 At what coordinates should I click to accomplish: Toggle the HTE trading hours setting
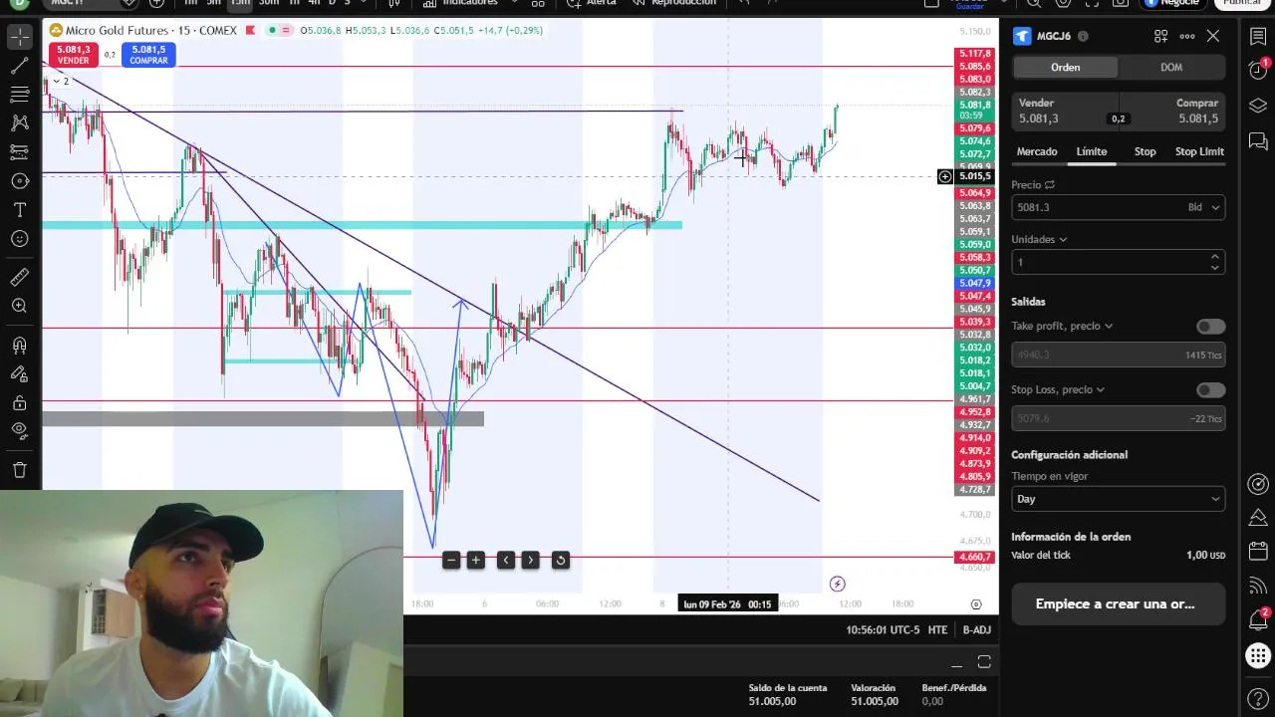pyautogui.click(x=937, y=629)
